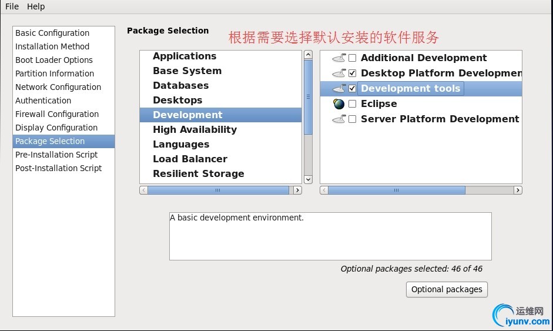Click the Additional Development package icon
Viewport: 553px width, 331px height.
339,58
